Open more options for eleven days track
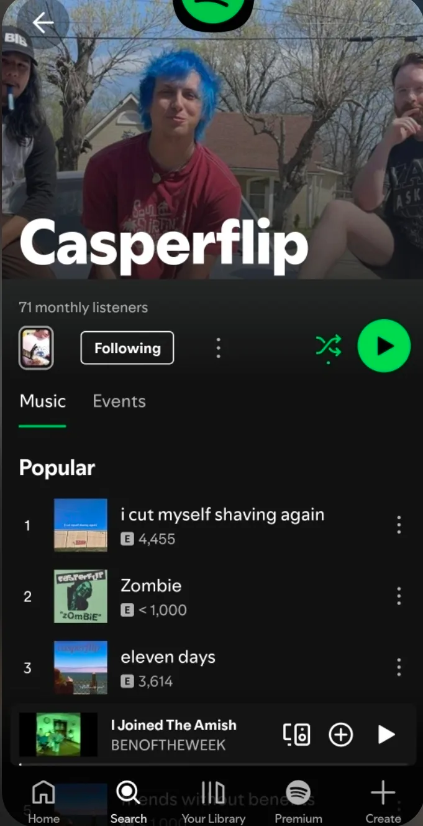This screenshot has width=423, height=826. coord(399,667)
